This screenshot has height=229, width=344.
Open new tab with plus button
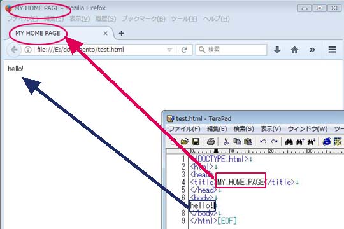(x=121, y=33)
